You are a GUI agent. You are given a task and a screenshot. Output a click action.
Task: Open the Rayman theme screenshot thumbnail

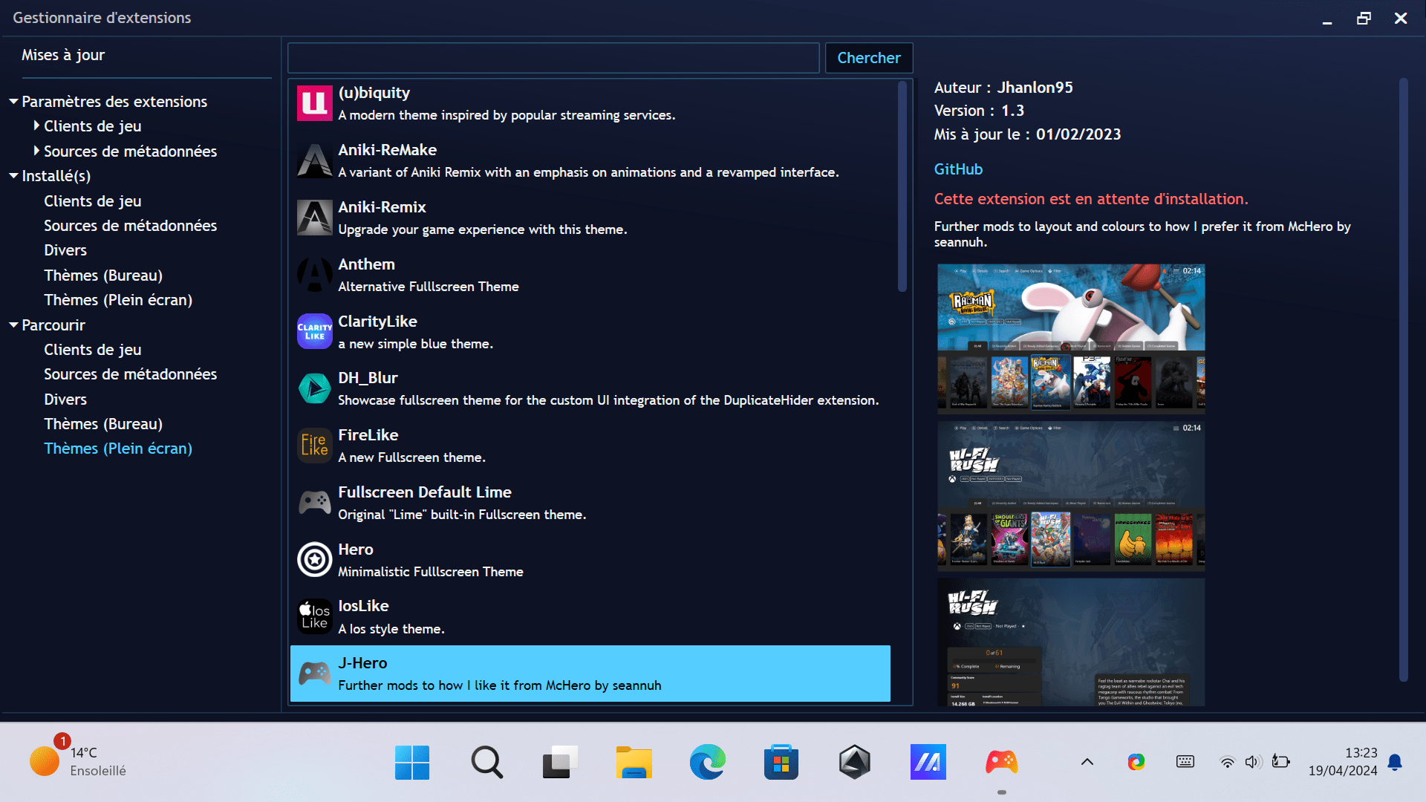pos(1070,337)
